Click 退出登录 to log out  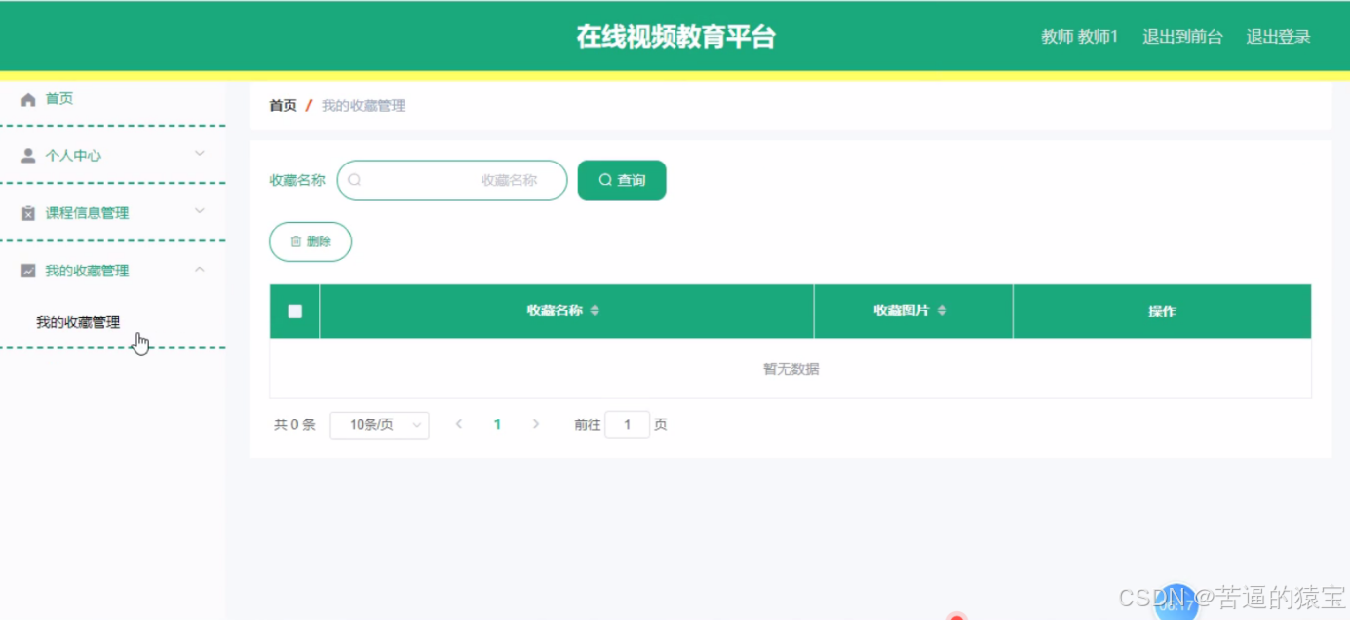(x=1278, y=37)
